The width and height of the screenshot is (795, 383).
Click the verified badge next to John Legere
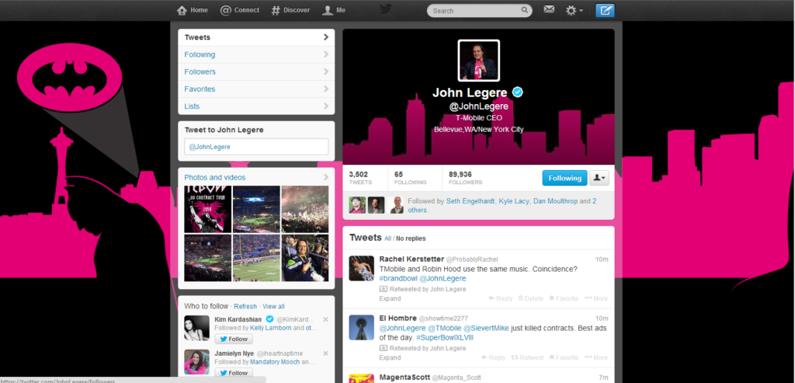[517, 92]
